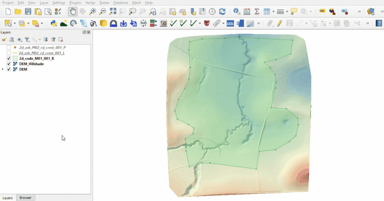Hide the 2d_code_M01_001_R layer
The height and width of the screenshot is (201, 384).
(x=9, y=59)
